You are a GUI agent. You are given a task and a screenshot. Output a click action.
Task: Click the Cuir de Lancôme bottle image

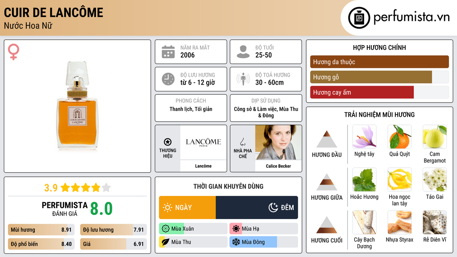click(x=77, y=106)
